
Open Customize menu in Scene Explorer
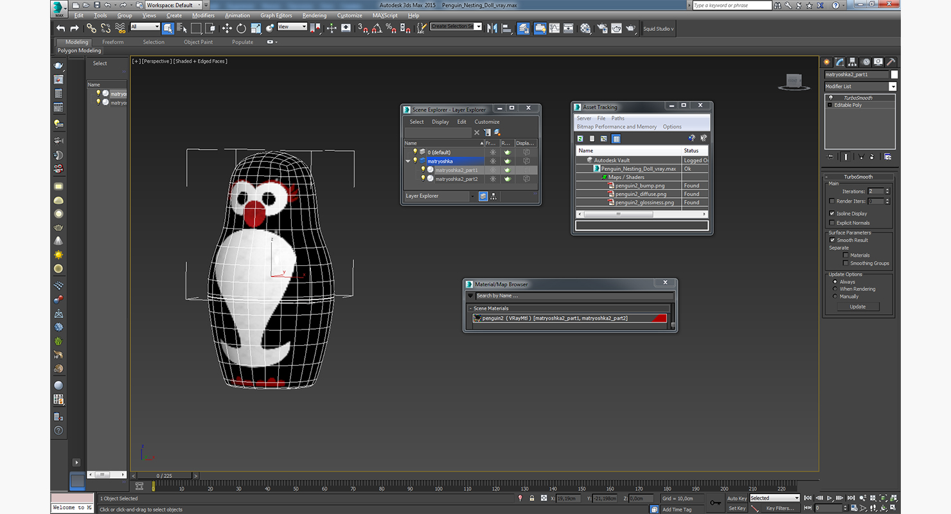487,122
